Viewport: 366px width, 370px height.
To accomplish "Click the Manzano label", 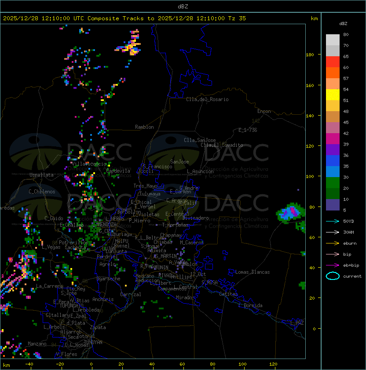I will [37, 344].
